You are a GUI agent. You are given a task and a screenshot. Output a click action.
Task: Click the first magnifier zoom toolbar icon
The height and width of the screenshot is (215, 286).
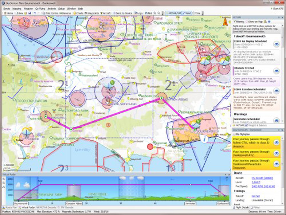coord(155,13)
